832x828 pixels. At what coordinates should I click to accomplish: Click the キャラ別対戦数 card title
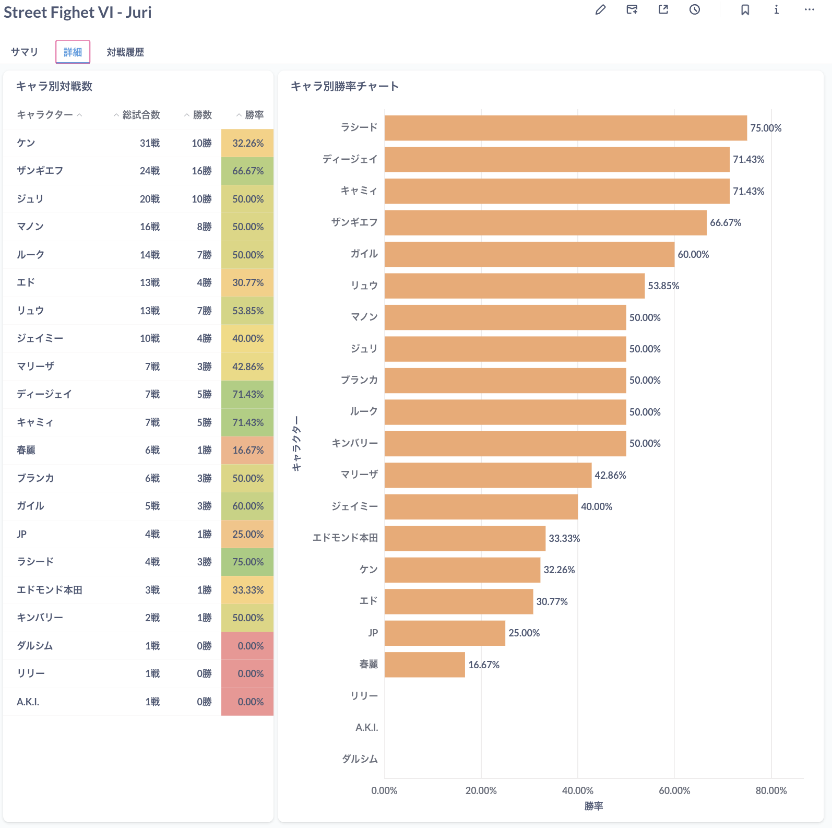pyautogui.click(x=54, y=86)
